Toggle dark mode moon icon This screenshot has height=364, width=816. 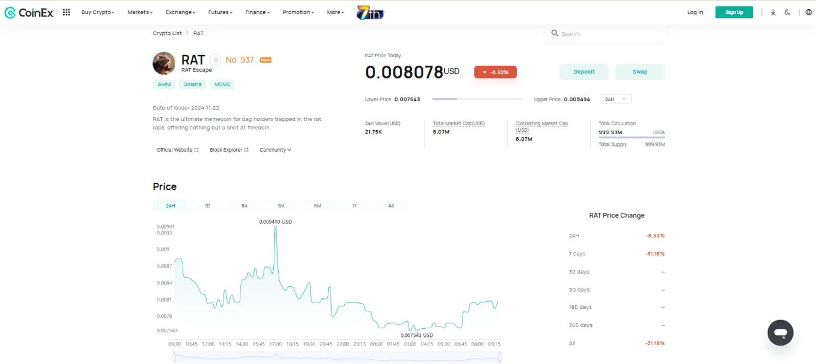click(x=787, y=12)
